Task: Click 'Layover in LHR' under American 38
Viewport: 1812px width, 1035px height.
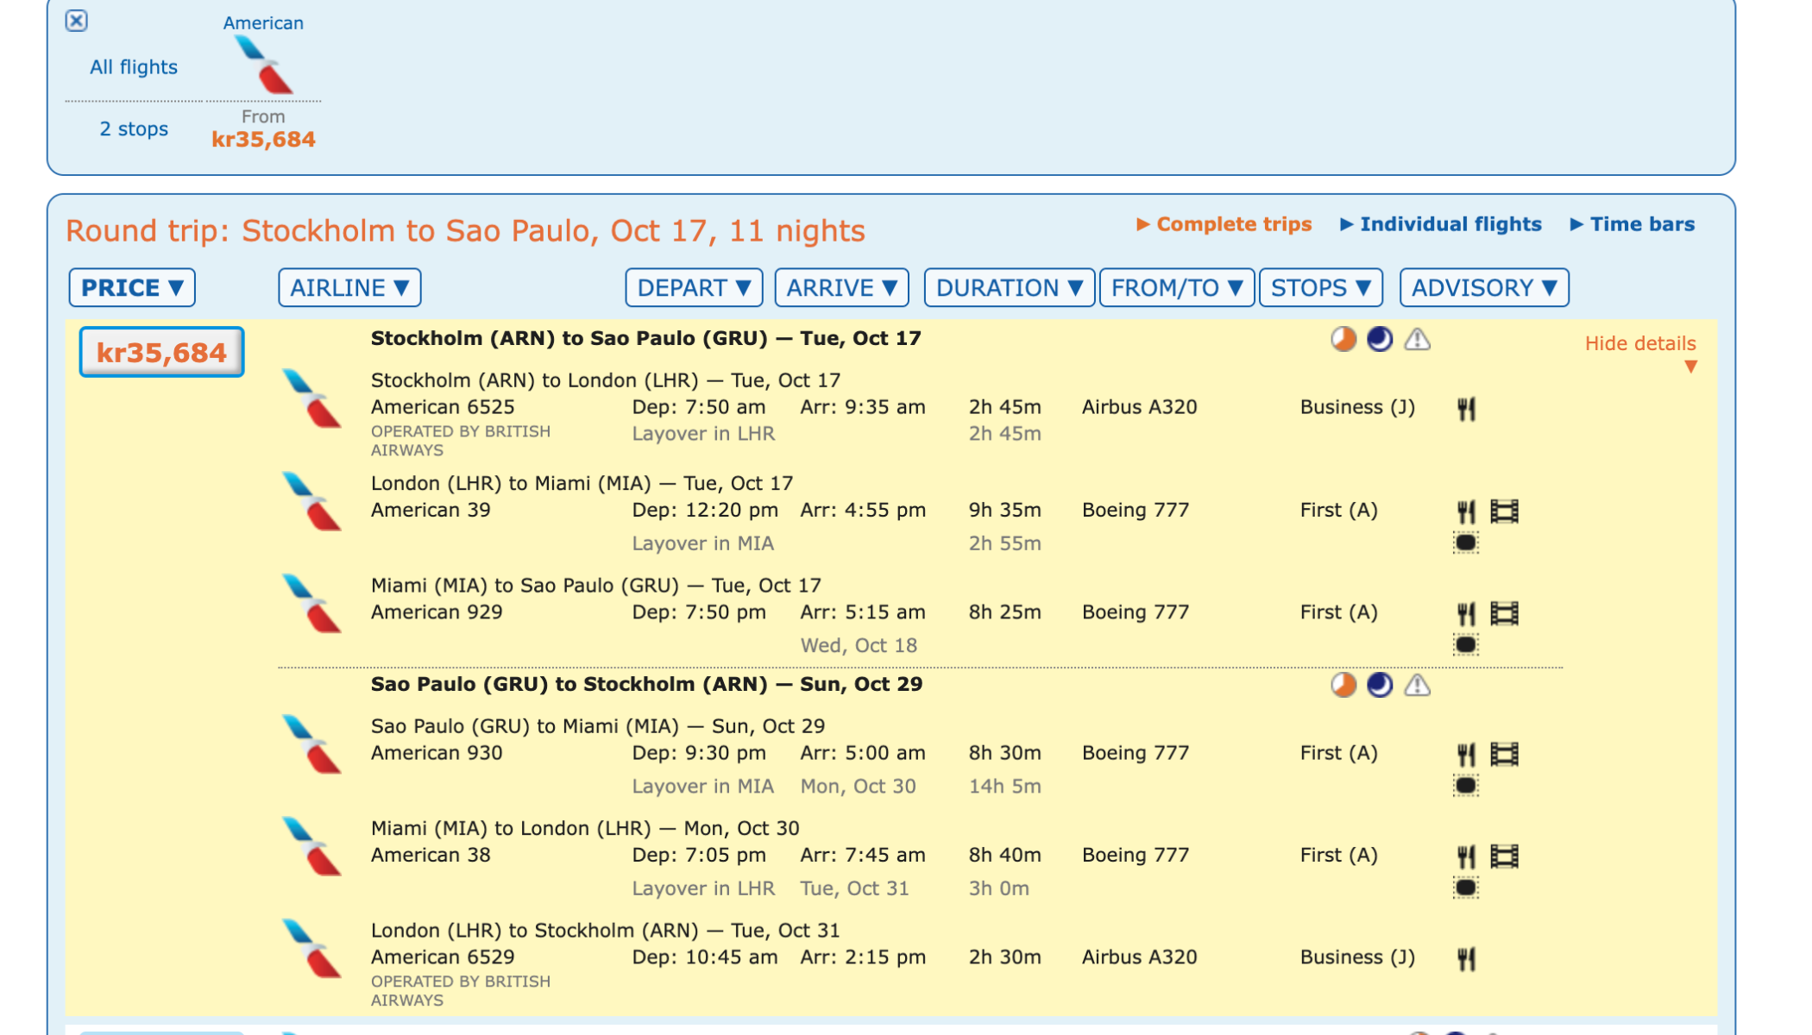Action: 703,888
